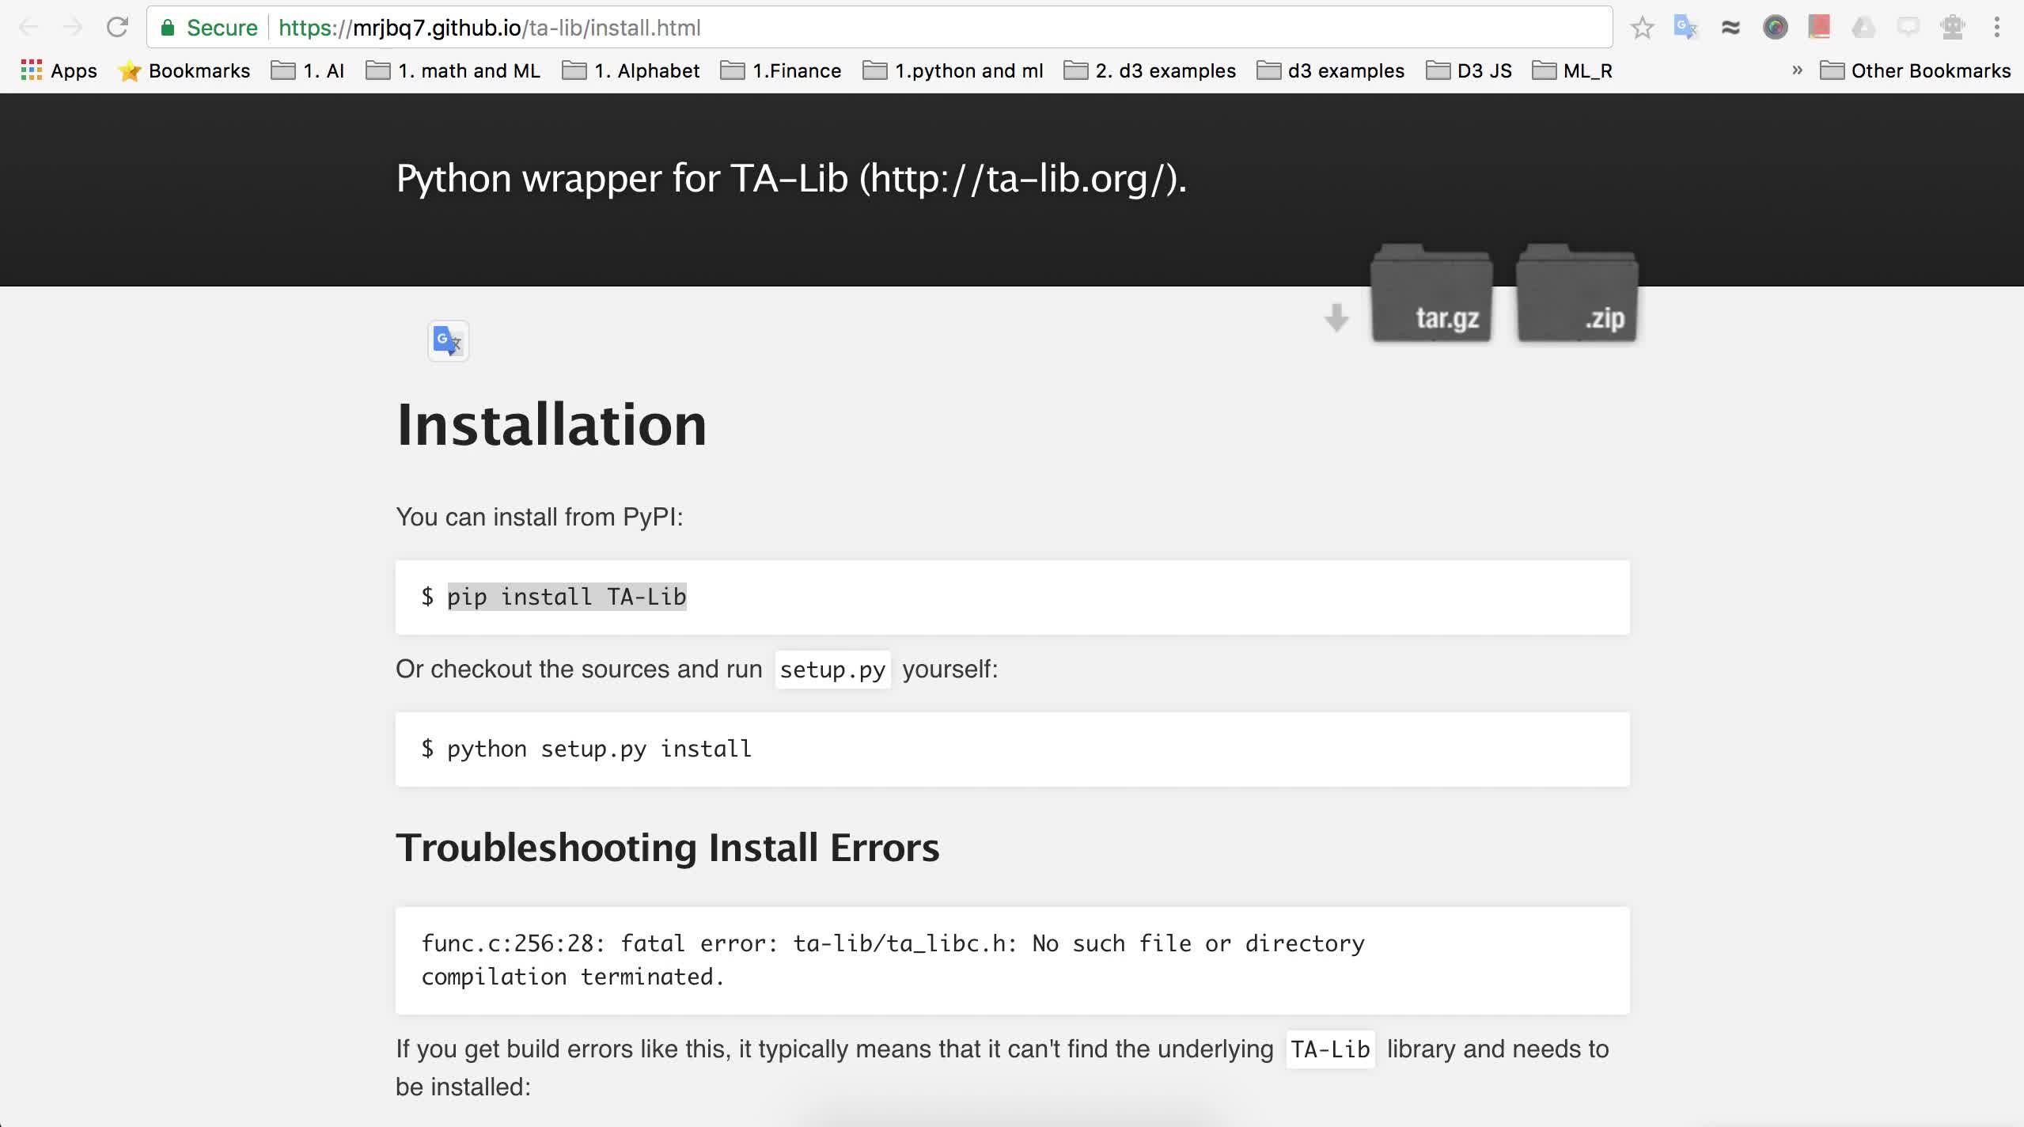The width and height of the screenshot is (2024, 1127).
Task: Click the download arrow icon
Action: click(1336, 317)
